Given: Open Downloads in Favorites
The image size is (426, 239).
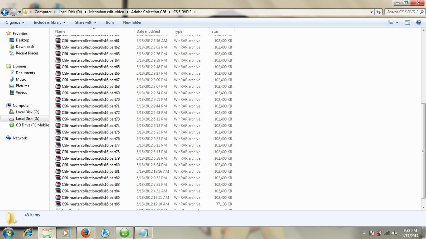Looking at the screenshot, I should [25, 47].
